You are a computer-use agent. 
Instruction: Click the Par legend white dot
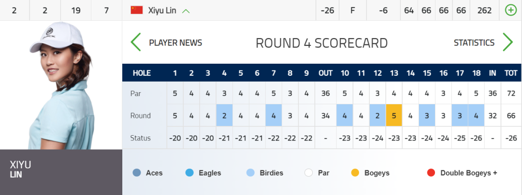[x=309, y=173]
